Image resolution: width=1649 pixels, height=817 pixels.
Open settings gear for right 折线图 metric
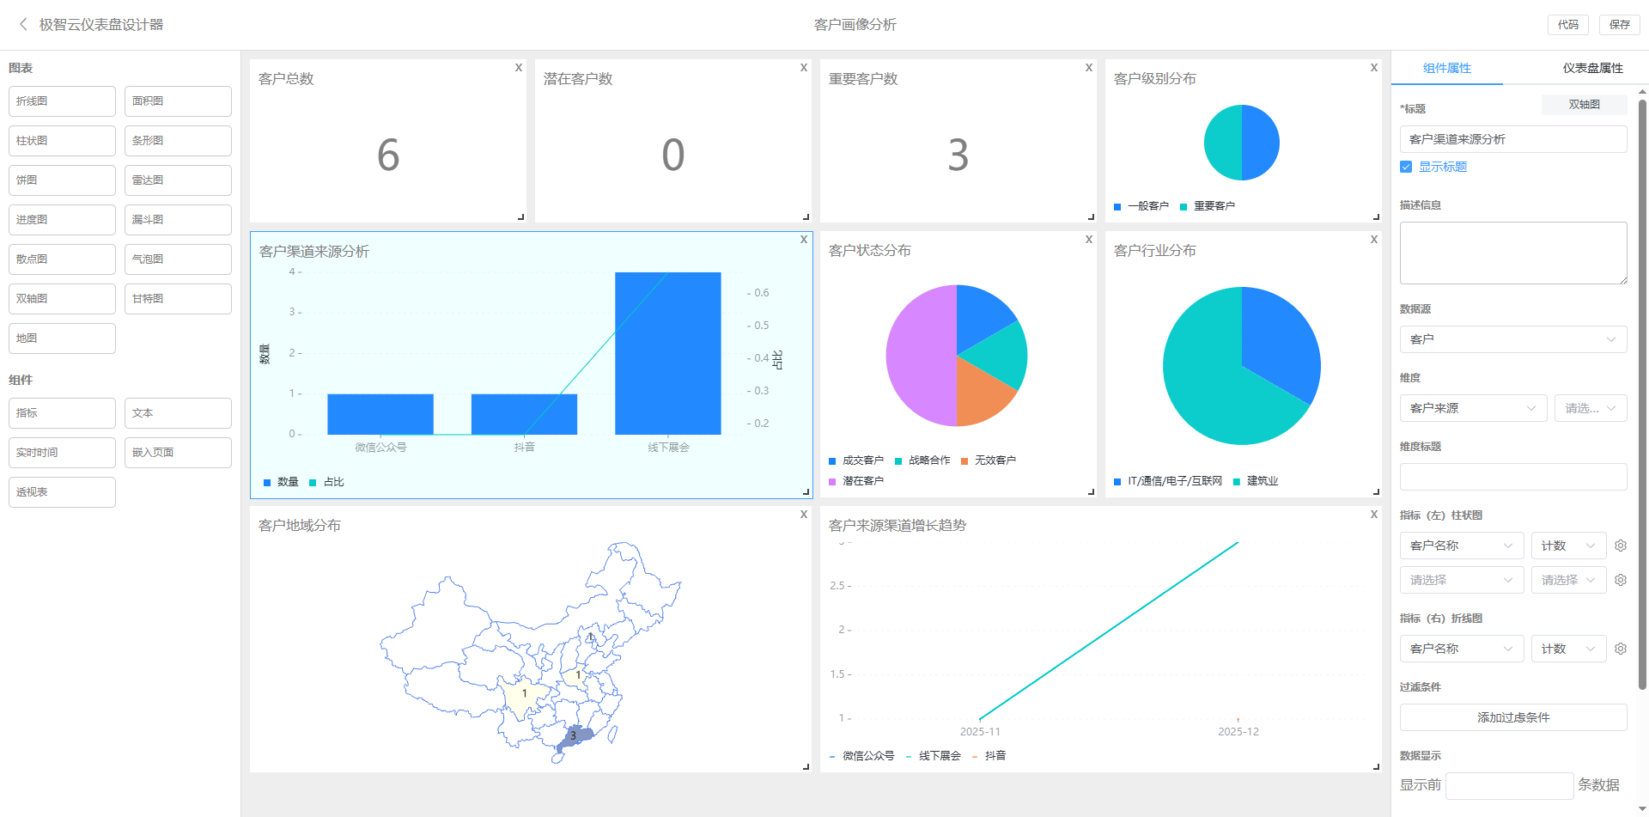tap(1621, 649)
